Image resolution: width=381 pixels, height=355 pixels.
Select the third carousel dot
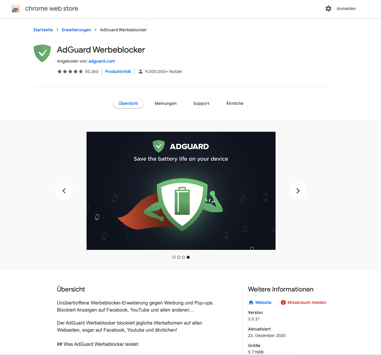pyautogui.click(x=183, y=257)
